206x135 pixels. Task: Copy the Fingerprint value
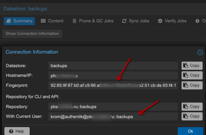point(191,85)
